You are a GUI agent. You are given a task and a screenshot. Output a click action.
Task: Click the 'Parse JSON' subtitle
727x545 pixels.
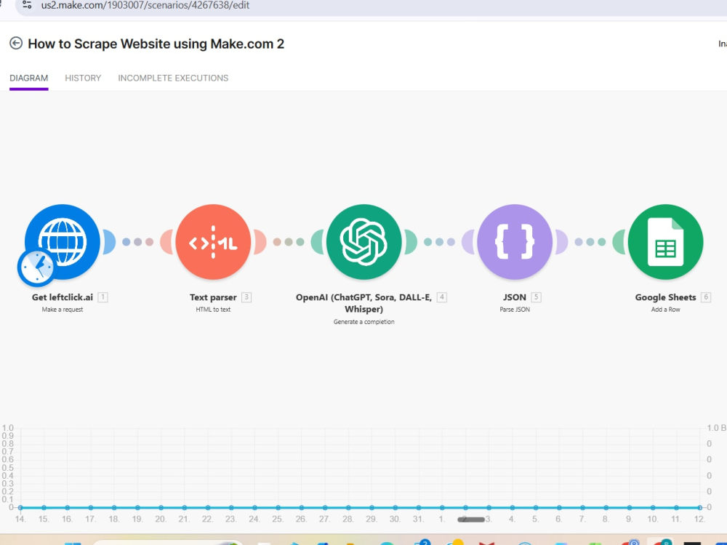515,309
